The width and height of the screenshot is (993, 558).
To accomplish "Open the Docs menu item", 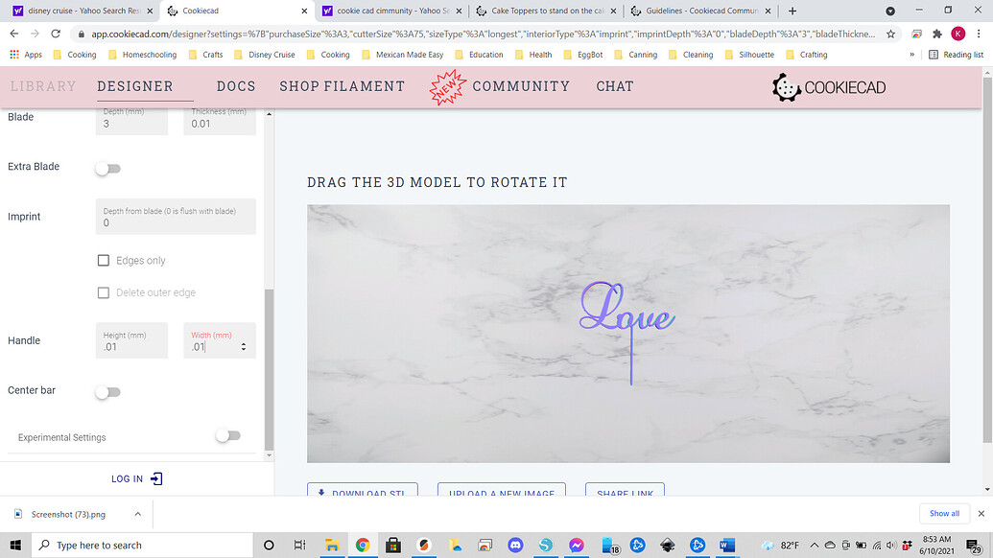I will click(236, 86).
